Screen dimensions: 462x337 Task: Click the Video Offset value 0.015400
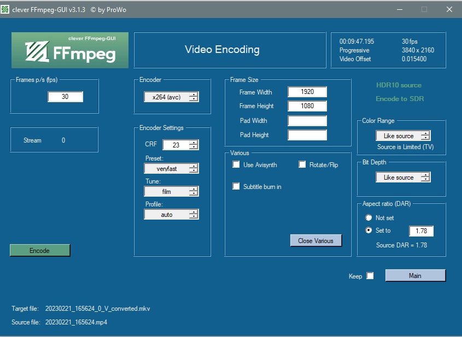point(414,59)
